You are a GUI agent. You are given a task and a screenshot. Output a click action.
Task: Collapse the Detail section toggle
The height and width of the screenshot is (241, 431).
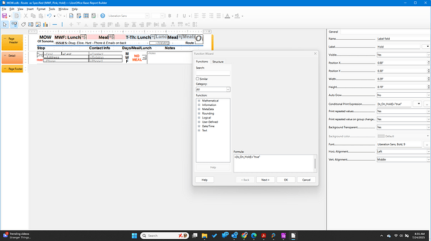click(5, 55)
